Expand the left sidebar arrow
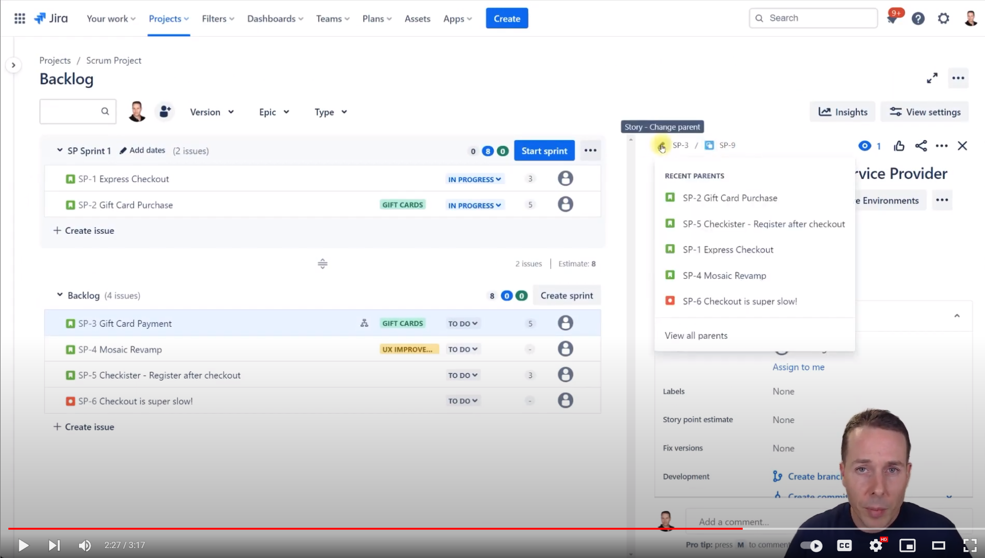This screenshot has width=985, height=558. (14, 65)
